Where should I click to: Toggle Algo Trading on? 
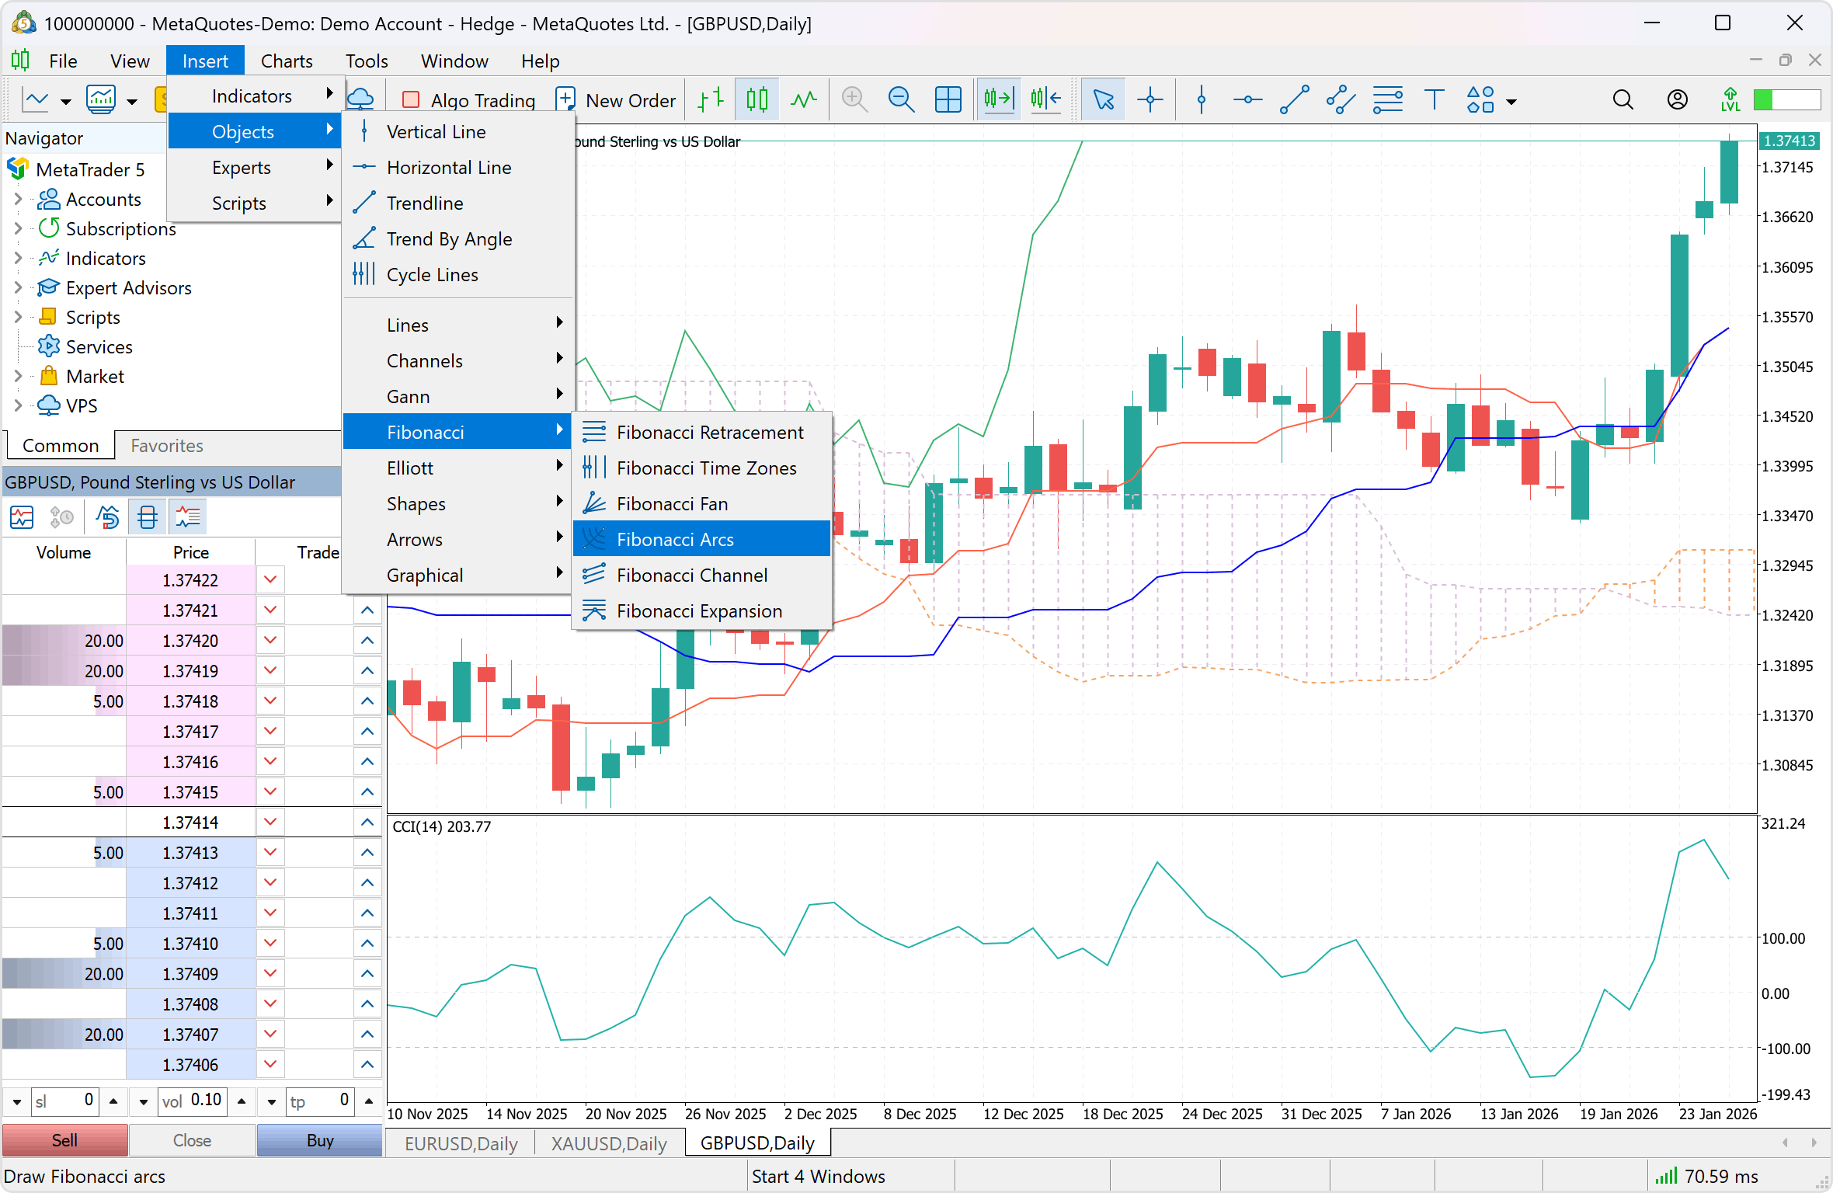pos(469,100)
